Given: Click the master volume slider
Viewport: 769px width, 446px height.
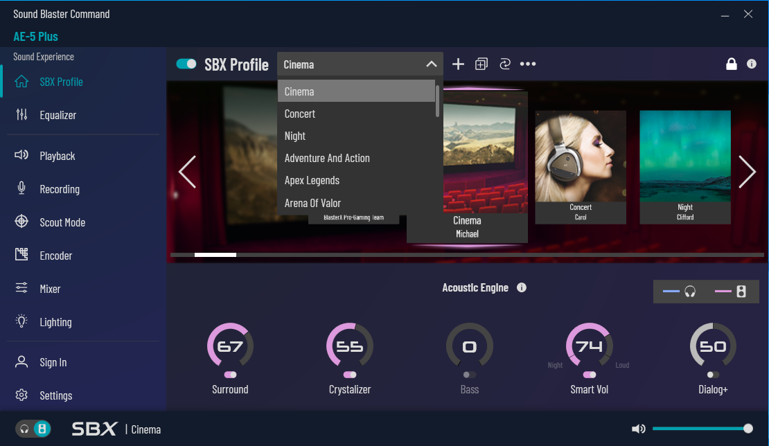Looking at the screenshot, I should click(700, 429).
